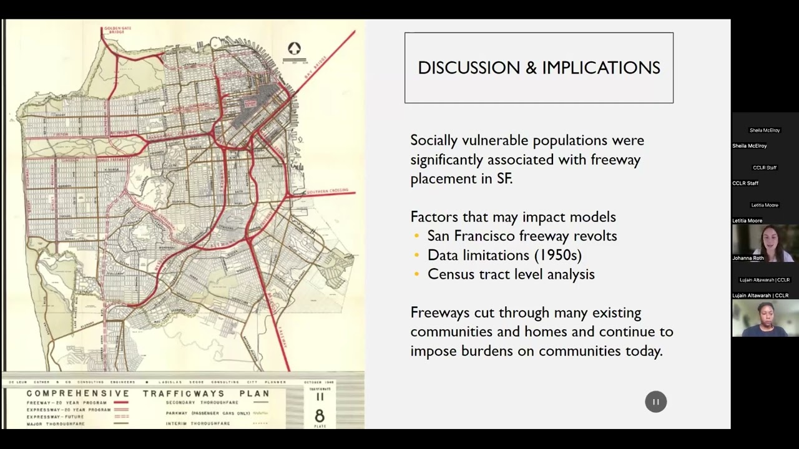Click the 'Freeway – 20 year program' legend entry
This screenshot has height=449, width=799.
coord(77,403)
